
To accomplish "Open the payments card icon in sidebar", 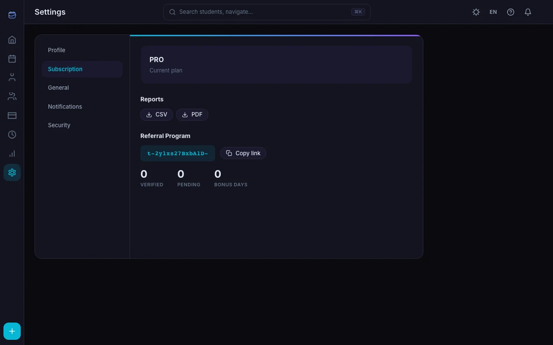I will pyautogui.click(x=12, y=116).
